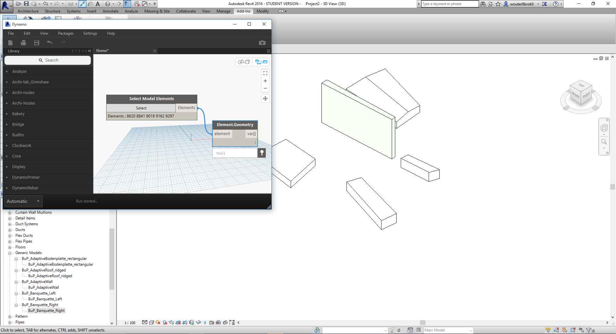Click the binoculars search icon in Revit title bar
The height and width of the screenshot is (334, 616).
483,4
